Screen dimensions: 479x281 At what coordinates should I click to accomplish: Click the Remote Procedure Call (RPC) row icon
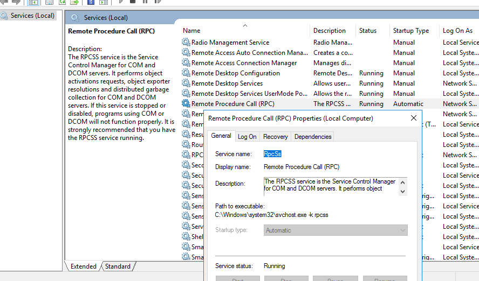tap(186, 104)
